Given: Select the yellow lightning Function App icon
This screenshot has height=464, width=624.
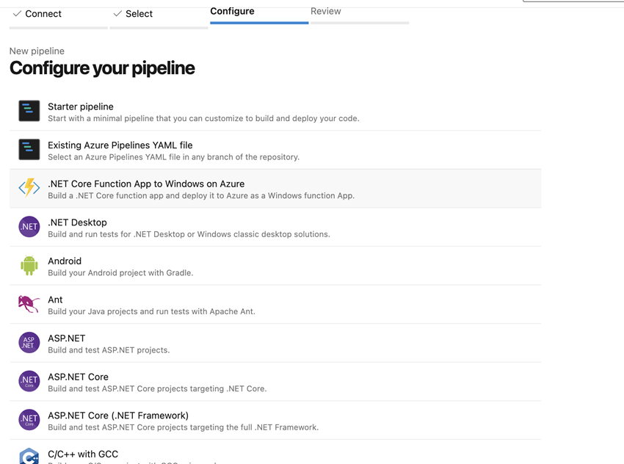Looking at the screenshot, I should pyautogui.click(x=29, y=188).
